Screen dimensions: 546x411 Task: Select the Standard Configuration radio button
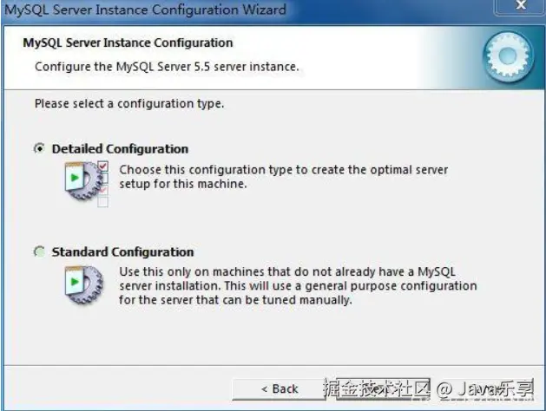click(39, 251)
